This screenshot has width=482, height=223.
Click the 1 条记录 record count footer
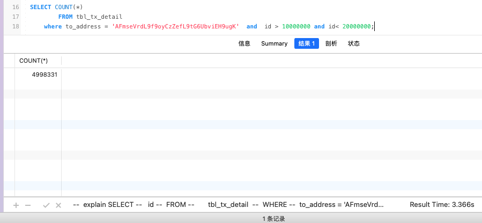(273, 219)
